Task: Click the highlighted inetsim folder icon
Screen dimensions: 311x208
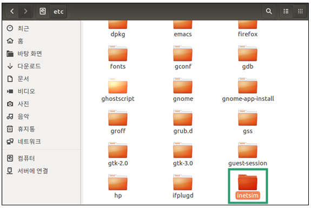Action: click(248, 183)
